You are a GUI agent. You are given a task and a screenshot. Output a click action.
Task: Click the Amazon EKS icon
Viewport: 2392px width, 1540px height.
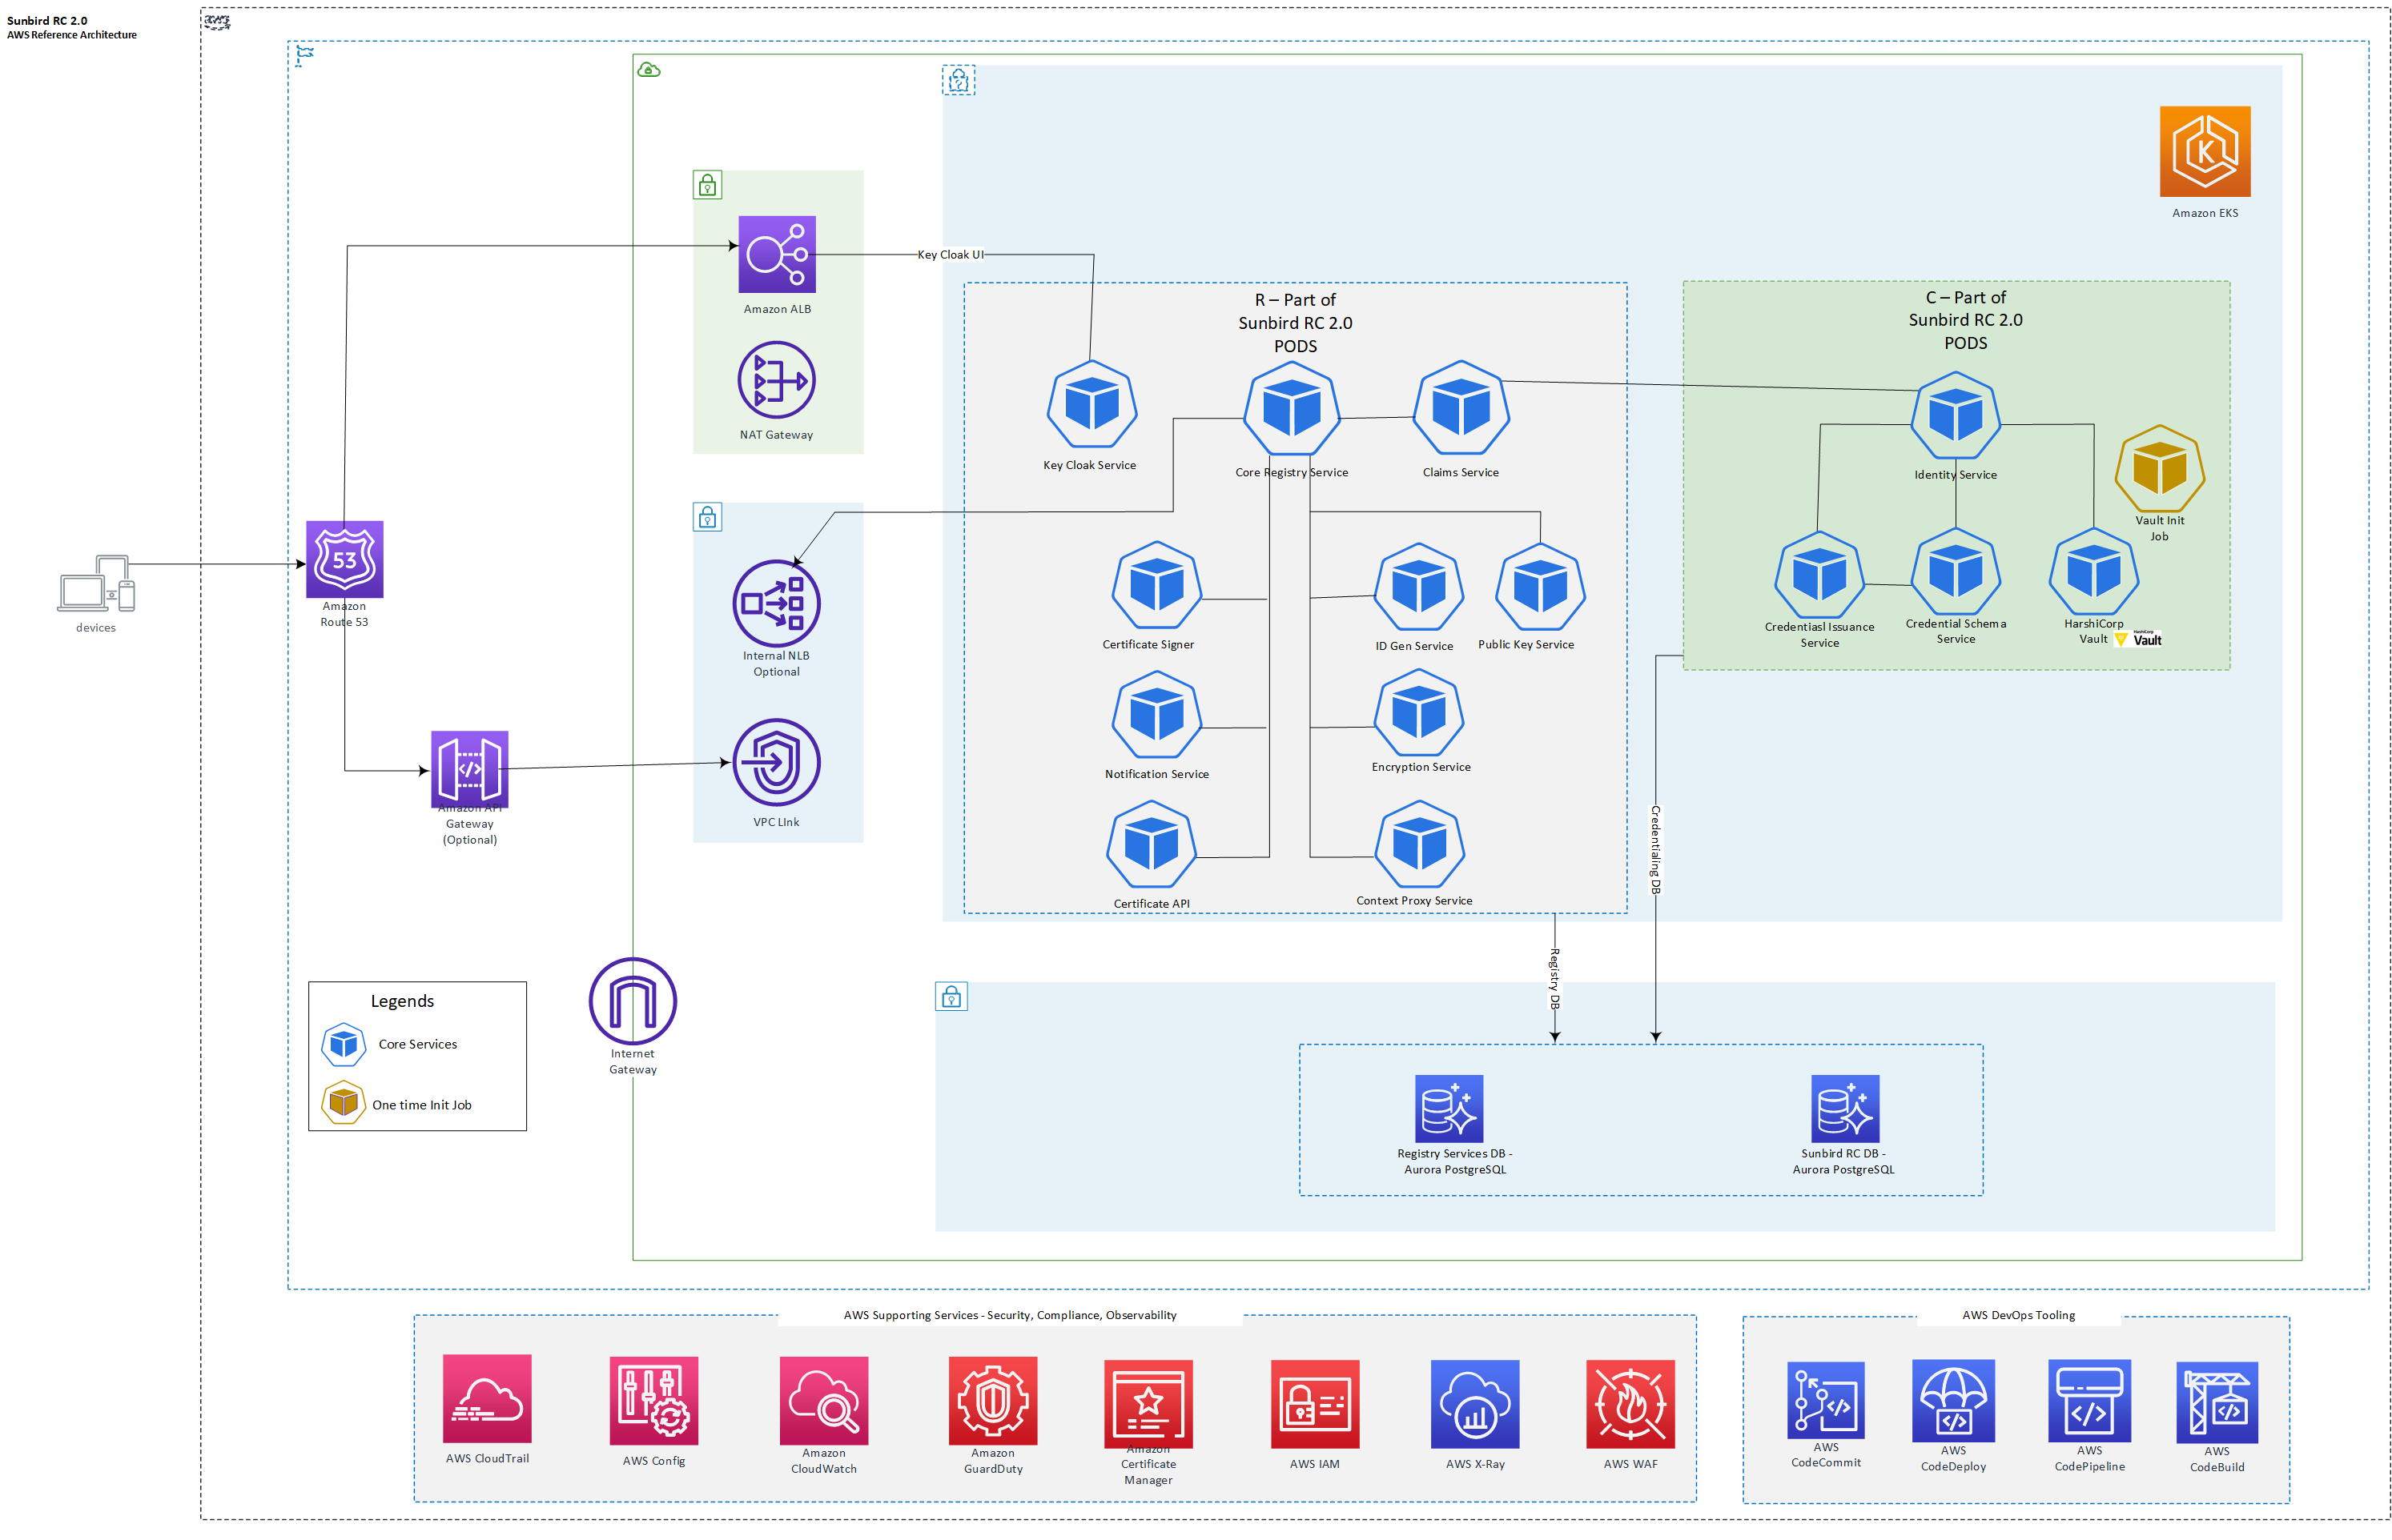(x=2204, y=151)
